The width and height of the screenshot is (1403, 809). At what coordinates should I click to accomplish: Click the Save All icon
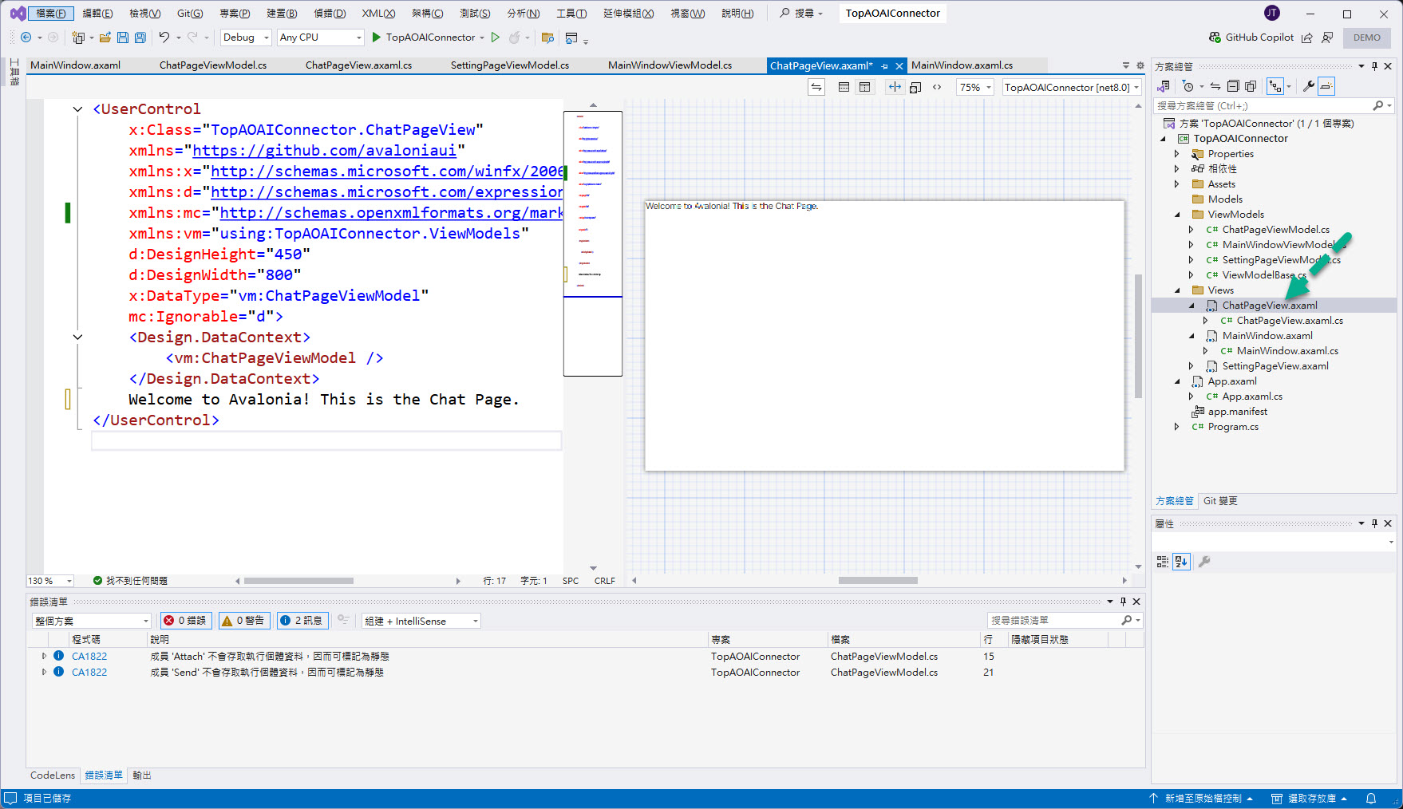coord(140,37)
